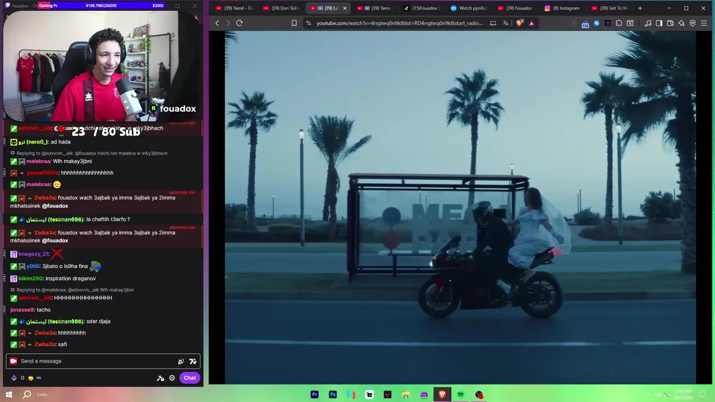This screenshot has width=715, height=402.
Task: Click knogozy_21 username in chat
Action: point(34,254)
